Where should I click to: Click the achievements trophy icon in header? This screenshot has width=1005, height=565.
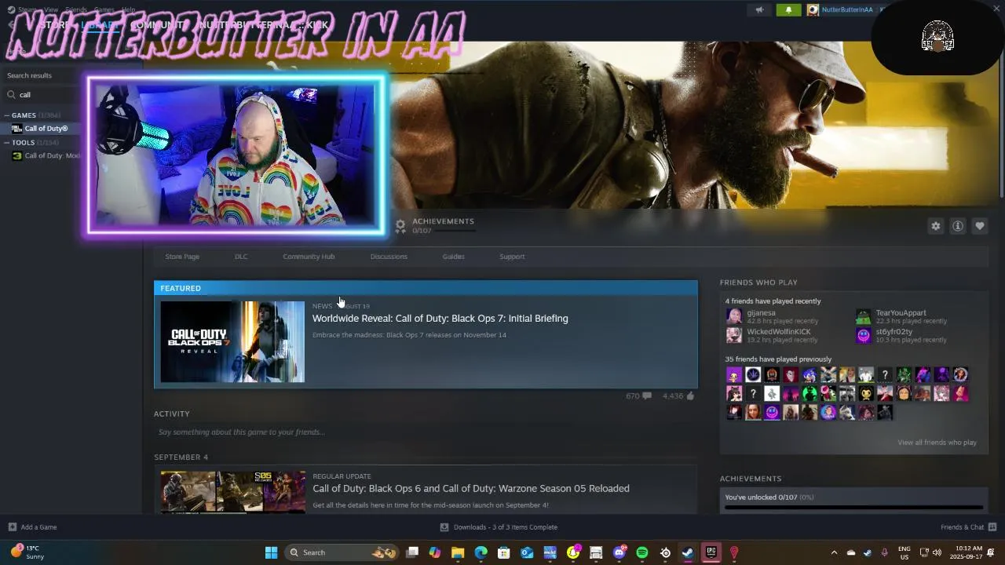point(400,226)
